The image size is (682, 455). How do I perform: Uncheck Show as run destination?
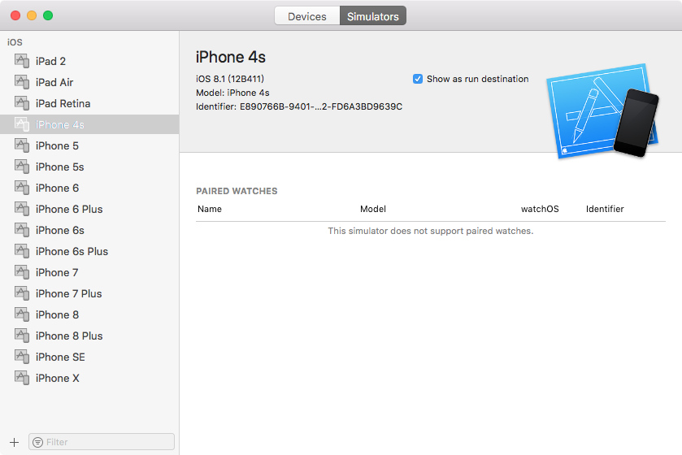(x=418, y=79)
